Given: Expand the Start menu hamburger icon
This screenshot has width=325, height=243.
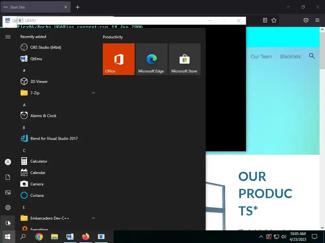Looking at the screenshot, I should 8,37.
